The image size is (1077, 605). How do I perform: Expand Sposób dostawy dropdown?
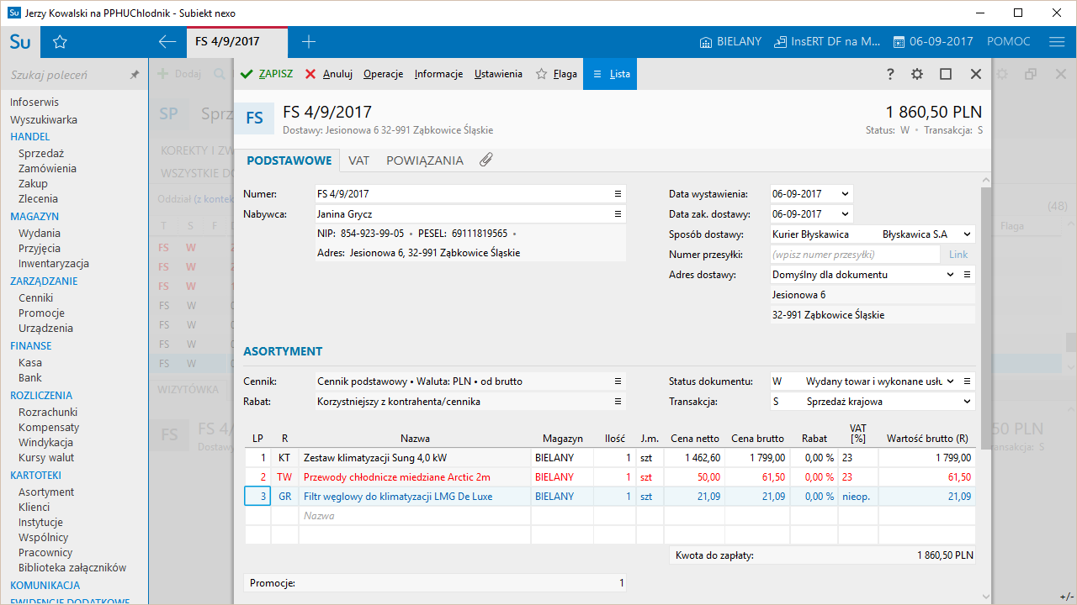[x=967, y=234]
